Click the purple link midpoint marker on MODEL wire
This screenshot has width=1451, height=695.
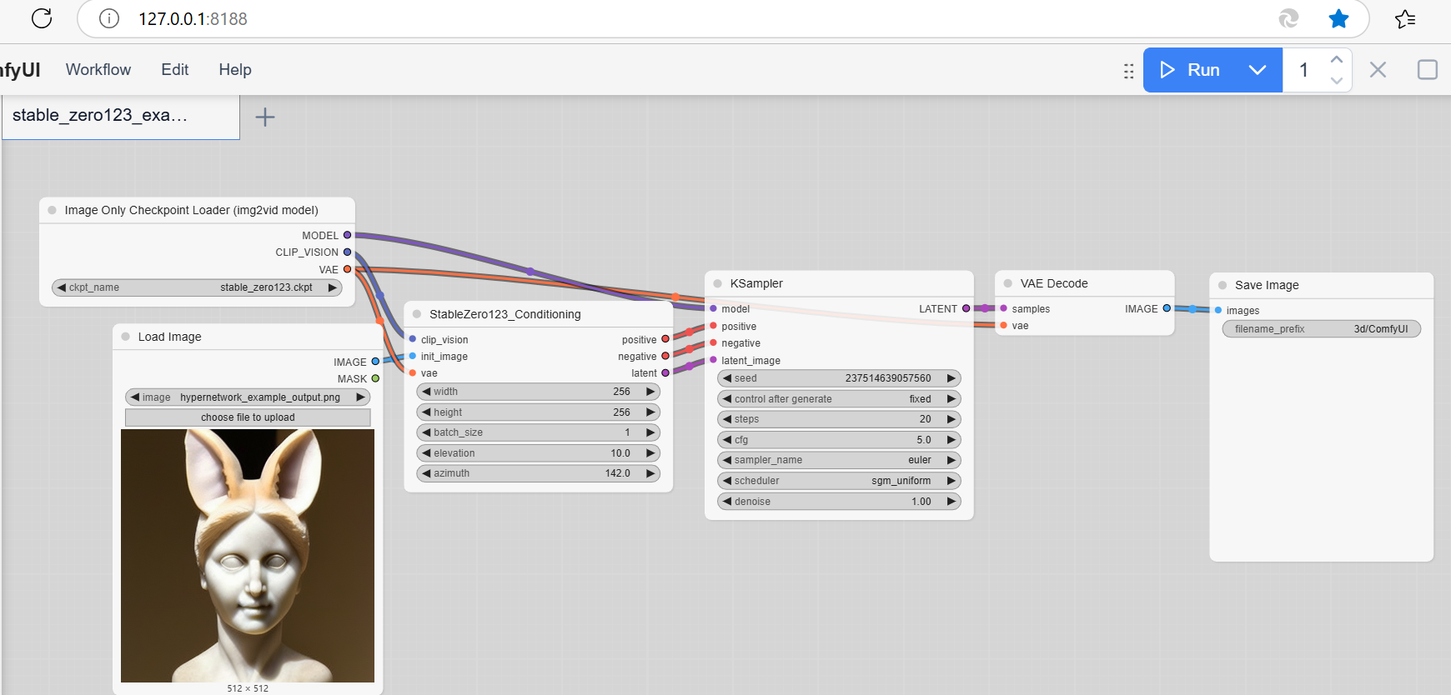pos(530,272)
